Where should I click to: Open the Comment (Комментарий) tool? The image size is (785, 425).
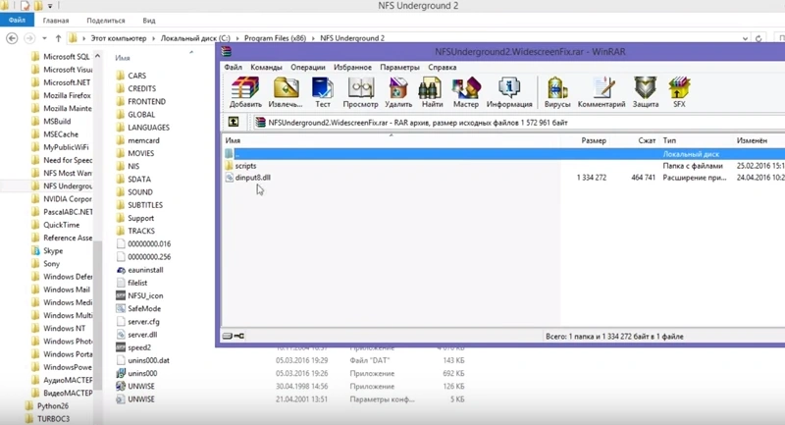click(x=602, y=92)
